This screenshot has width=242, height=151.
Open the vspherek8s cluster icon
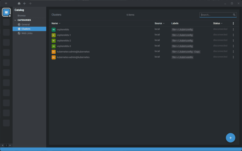[54, 30]
